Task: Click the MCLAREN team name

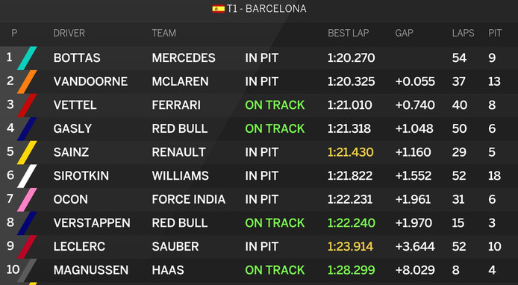Action: pos(181,81)
